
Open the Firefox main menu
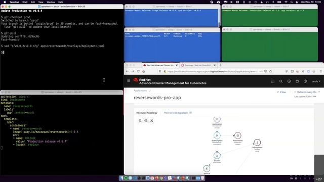[320, 71]
